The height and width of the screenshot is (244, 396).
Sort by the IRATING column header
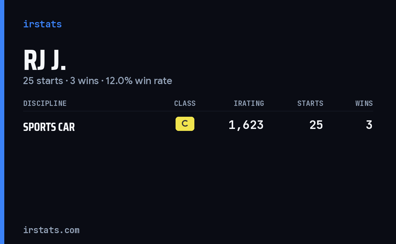249,103
